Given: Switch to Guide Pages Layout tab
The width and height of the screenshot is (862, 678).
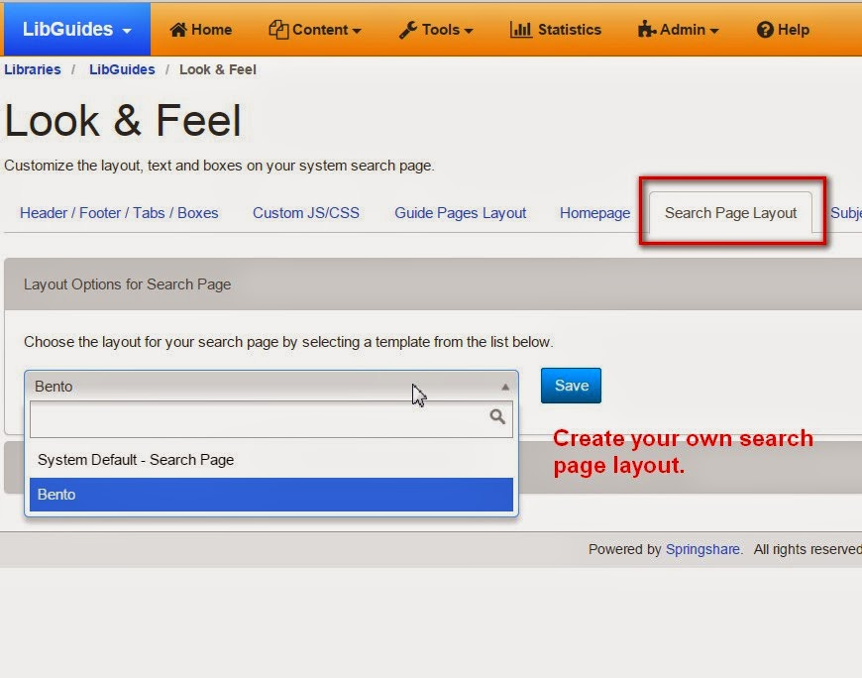Looking at the screenshot, I should [x=461, y=213].
